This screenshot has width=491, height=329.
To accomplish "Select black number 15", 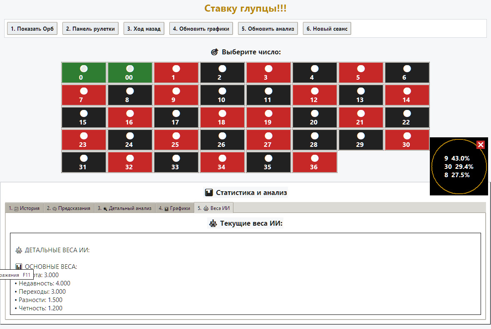I will click(84, 118).
